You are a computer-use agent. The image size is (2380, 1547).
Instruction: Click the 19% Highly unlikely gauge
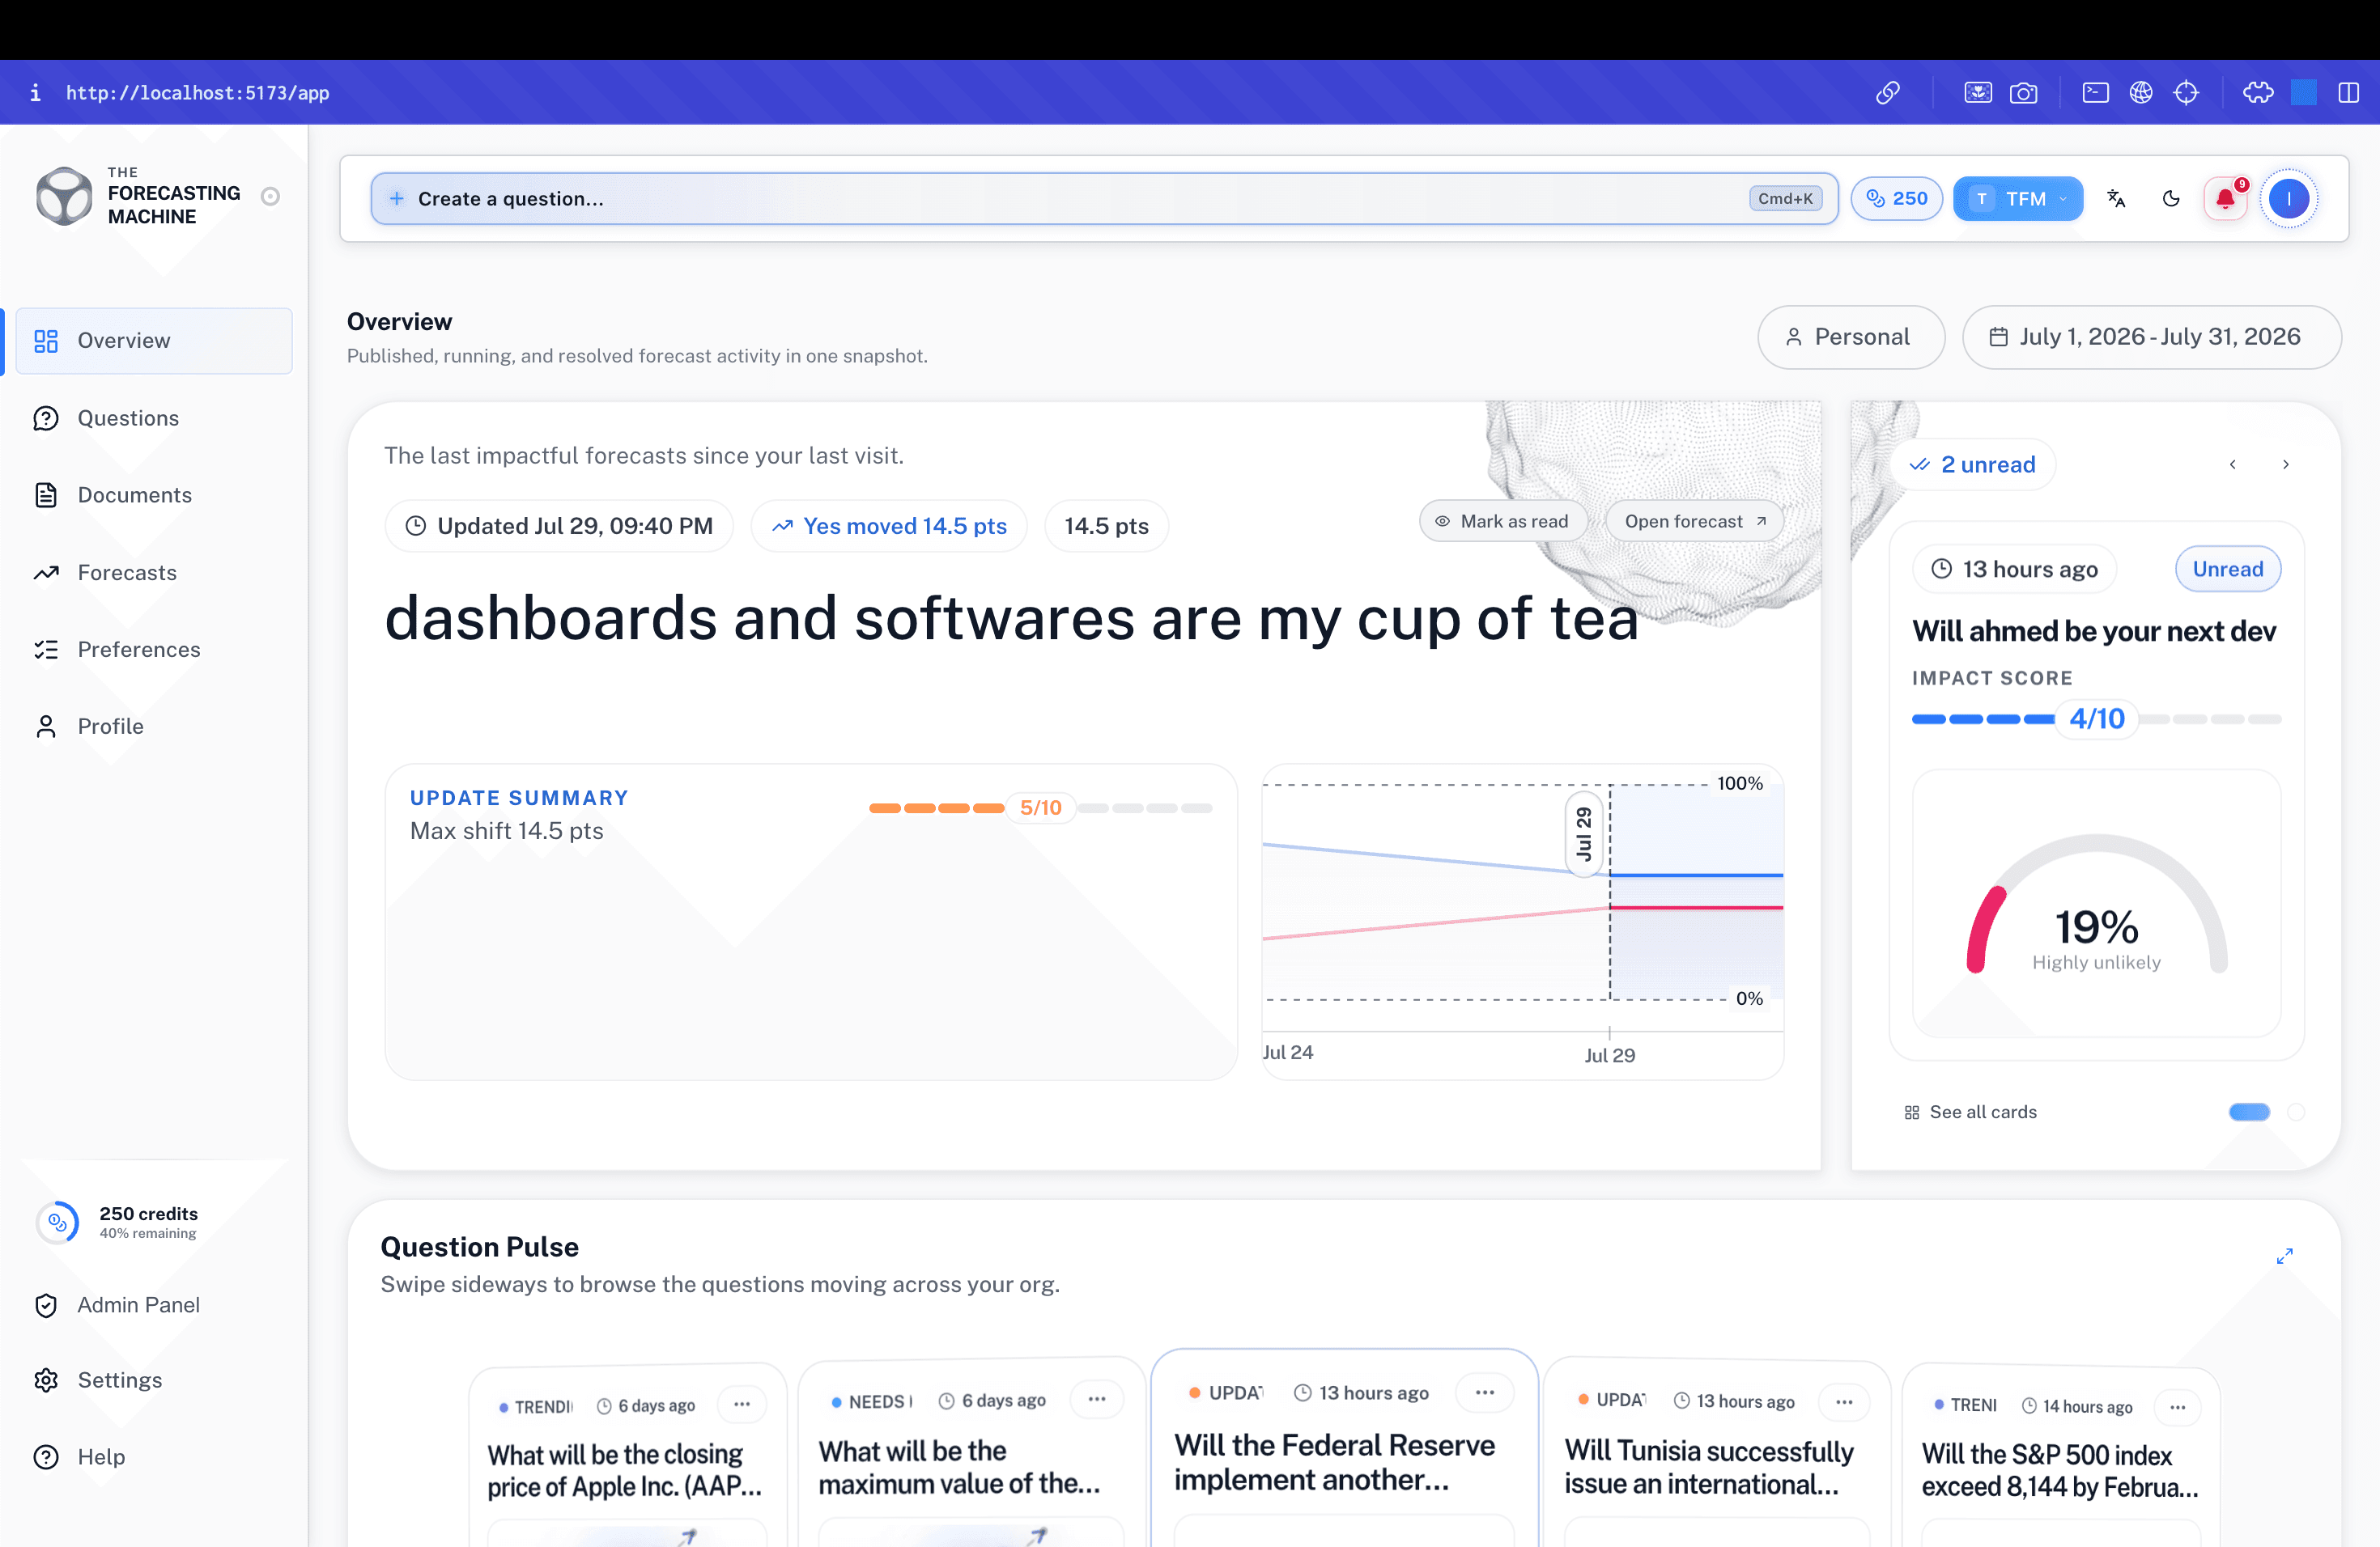[2096, 904]
